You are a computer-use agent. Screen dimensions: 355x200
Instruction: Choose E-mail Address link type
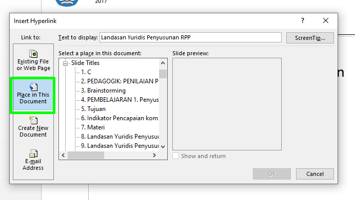click(33, 160)
